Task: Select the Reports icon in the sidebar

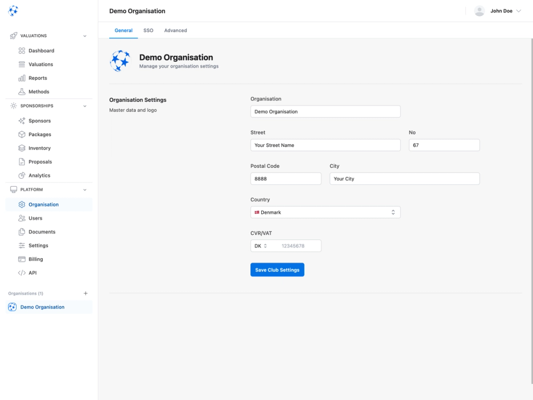Action: [21, 77]
